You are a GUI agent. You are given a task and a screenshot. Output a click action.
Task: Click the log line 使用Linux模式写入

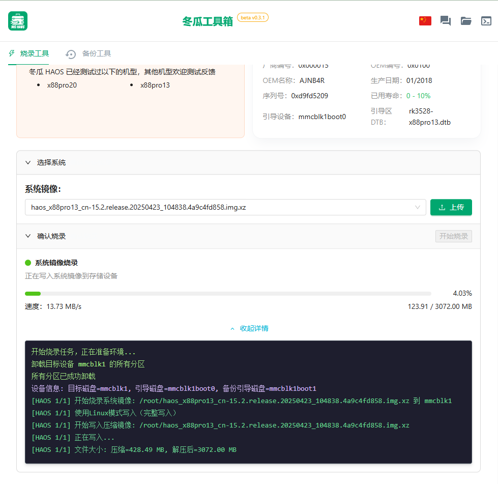[x=104, y=413]
